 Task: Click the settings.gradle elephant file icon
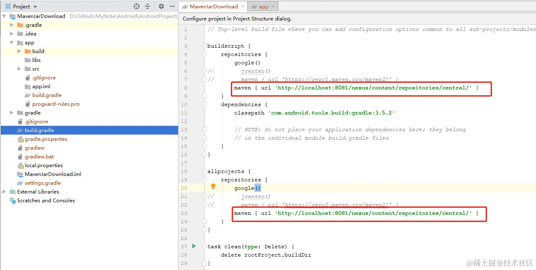pos(20,183)
